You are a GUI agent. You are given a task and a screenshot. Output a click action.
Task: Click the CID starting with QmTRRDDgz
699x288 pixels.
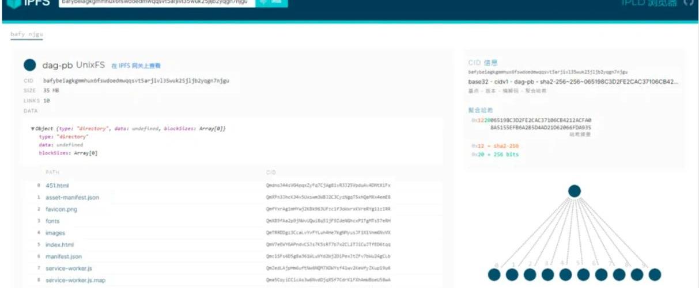[328, 233]
